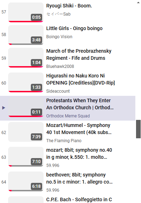Play March of the Preobrazhensky Regiment video
The height and width of the screenshot is (203, 141).
click(79, 54)
